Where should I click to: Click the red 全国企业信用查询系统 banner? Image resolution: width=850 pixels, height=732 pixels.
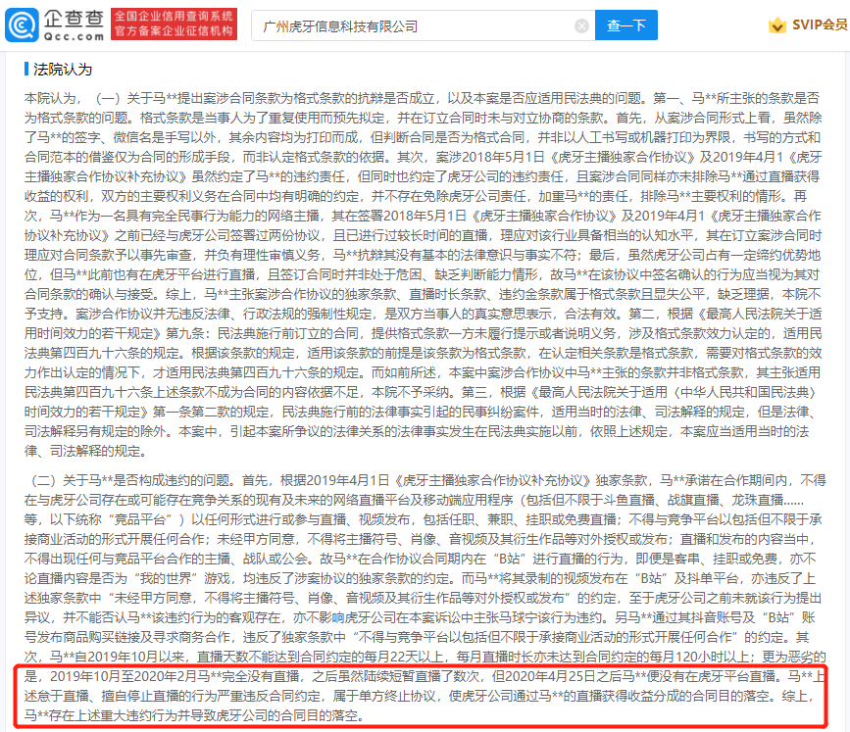tap(174, 24)
